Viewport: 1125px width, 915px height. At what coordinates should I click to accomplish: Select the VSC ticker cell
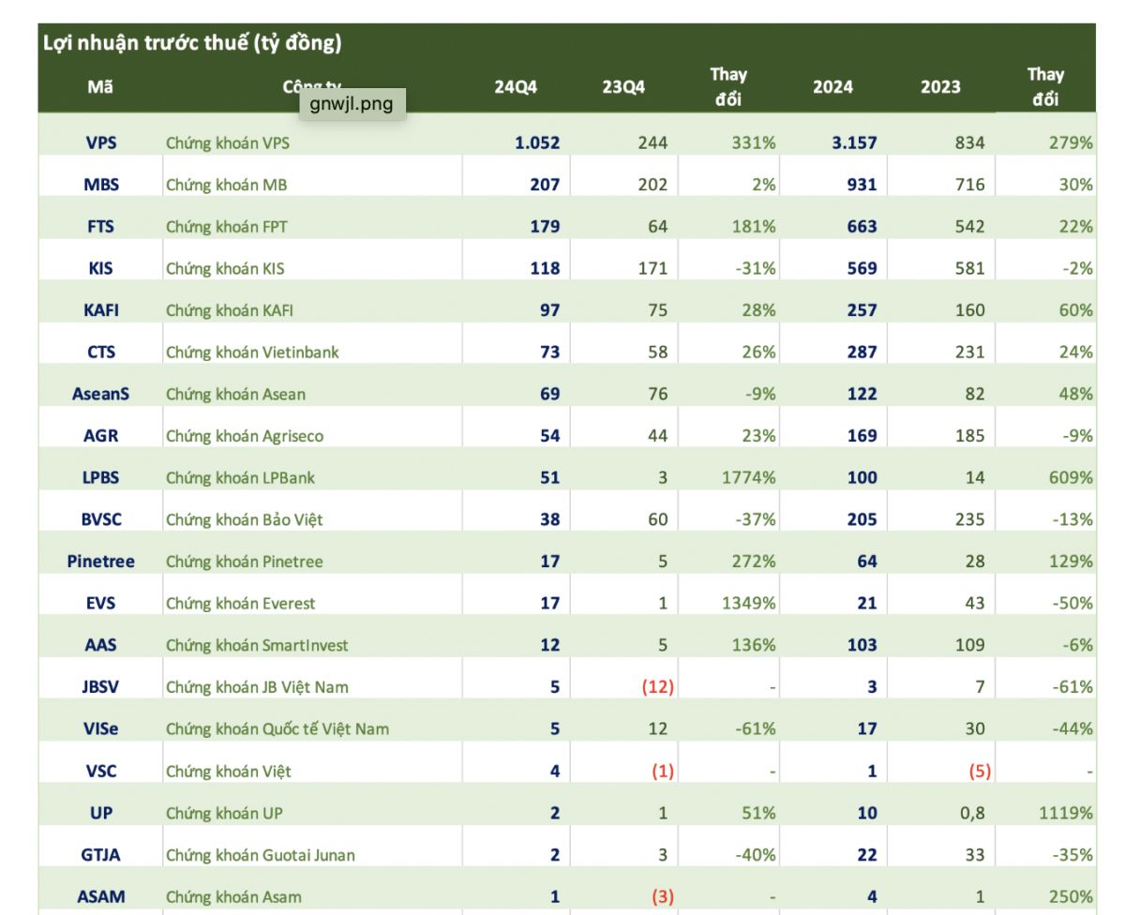pyautogui.click(x=100, y=771)
